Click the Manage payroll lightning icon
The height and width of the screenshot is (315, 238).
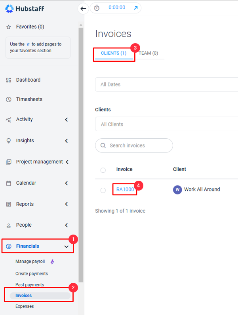(x=52, y=262)
